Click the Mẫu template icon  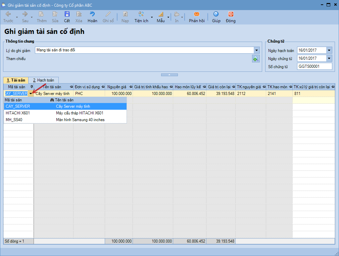tap(160, 14)
